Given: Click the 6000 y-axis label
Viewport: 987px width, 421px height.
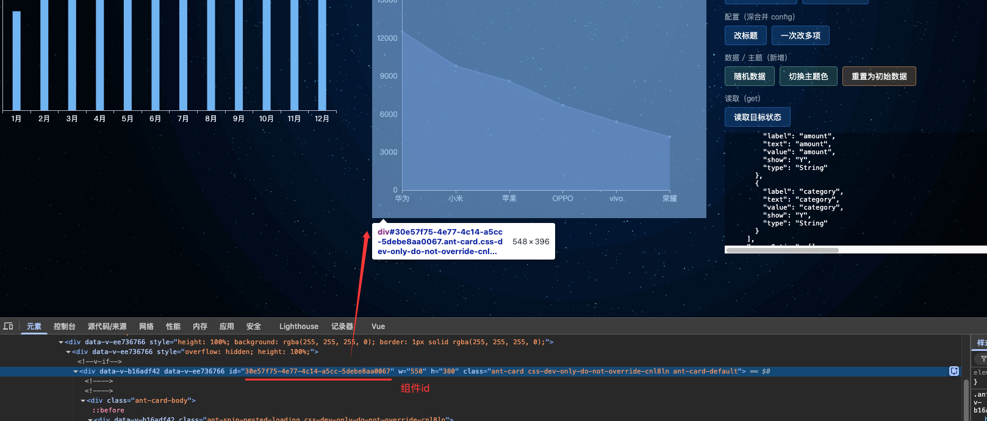Looking at the screenshot, I should coord(389,115).
